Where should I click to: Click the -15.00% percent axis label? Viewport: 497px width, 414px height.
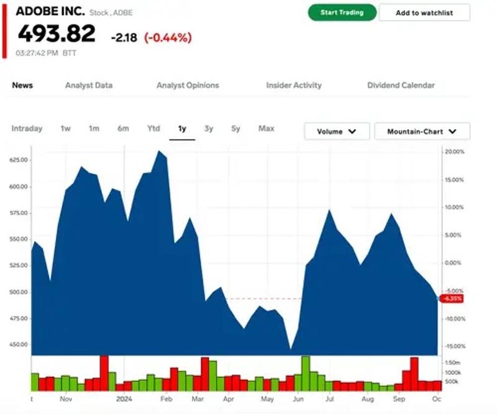tap(455, 346)
